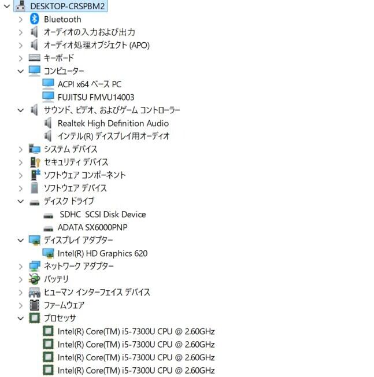This screenshot has width=374, height=377.
Task: Select the FUJITSU FMVU14003 entry
Action: pyautogui.click(x=96, y=97)
